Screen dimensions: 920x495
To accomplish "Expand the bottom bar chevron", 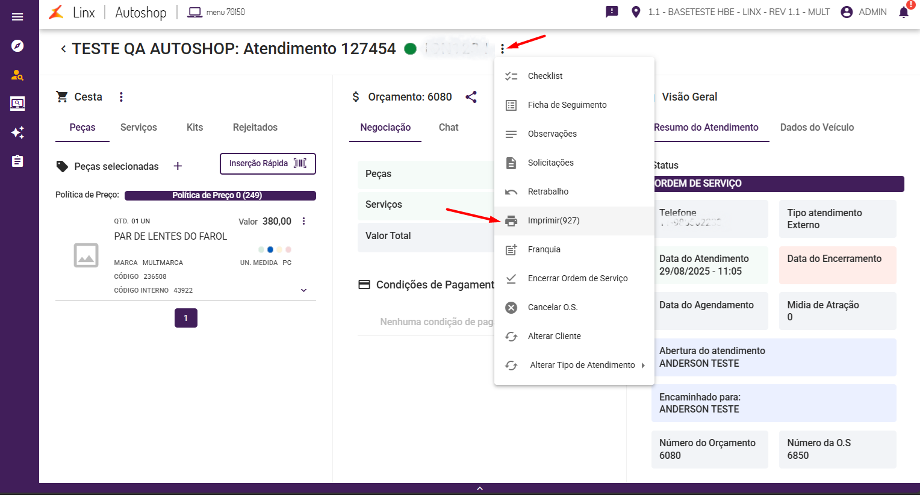I will (480, 488).
